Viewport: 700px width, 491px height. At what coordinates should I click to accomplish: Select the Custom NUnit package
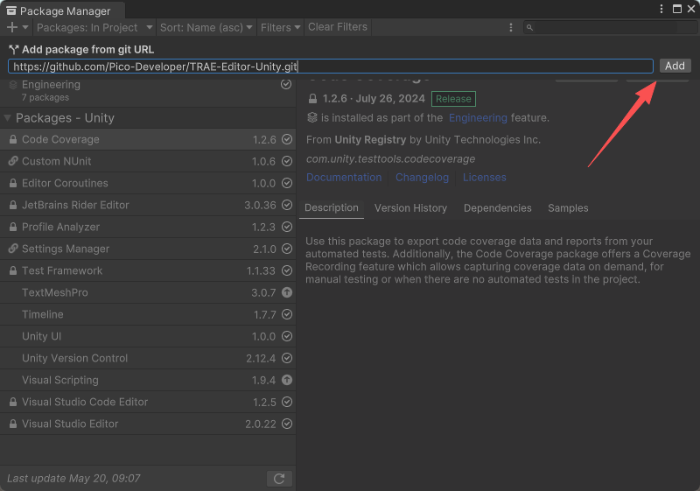coord(148,161)
